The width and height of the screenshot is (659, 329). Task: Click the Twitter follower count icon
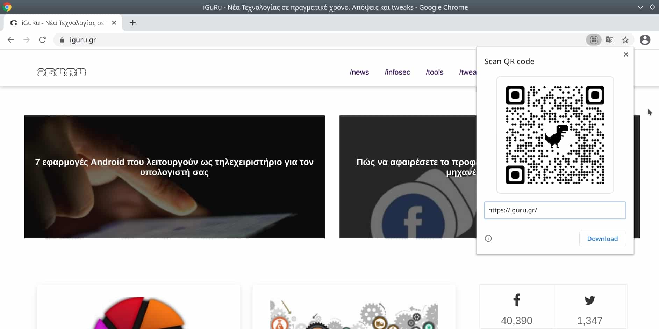590,300
